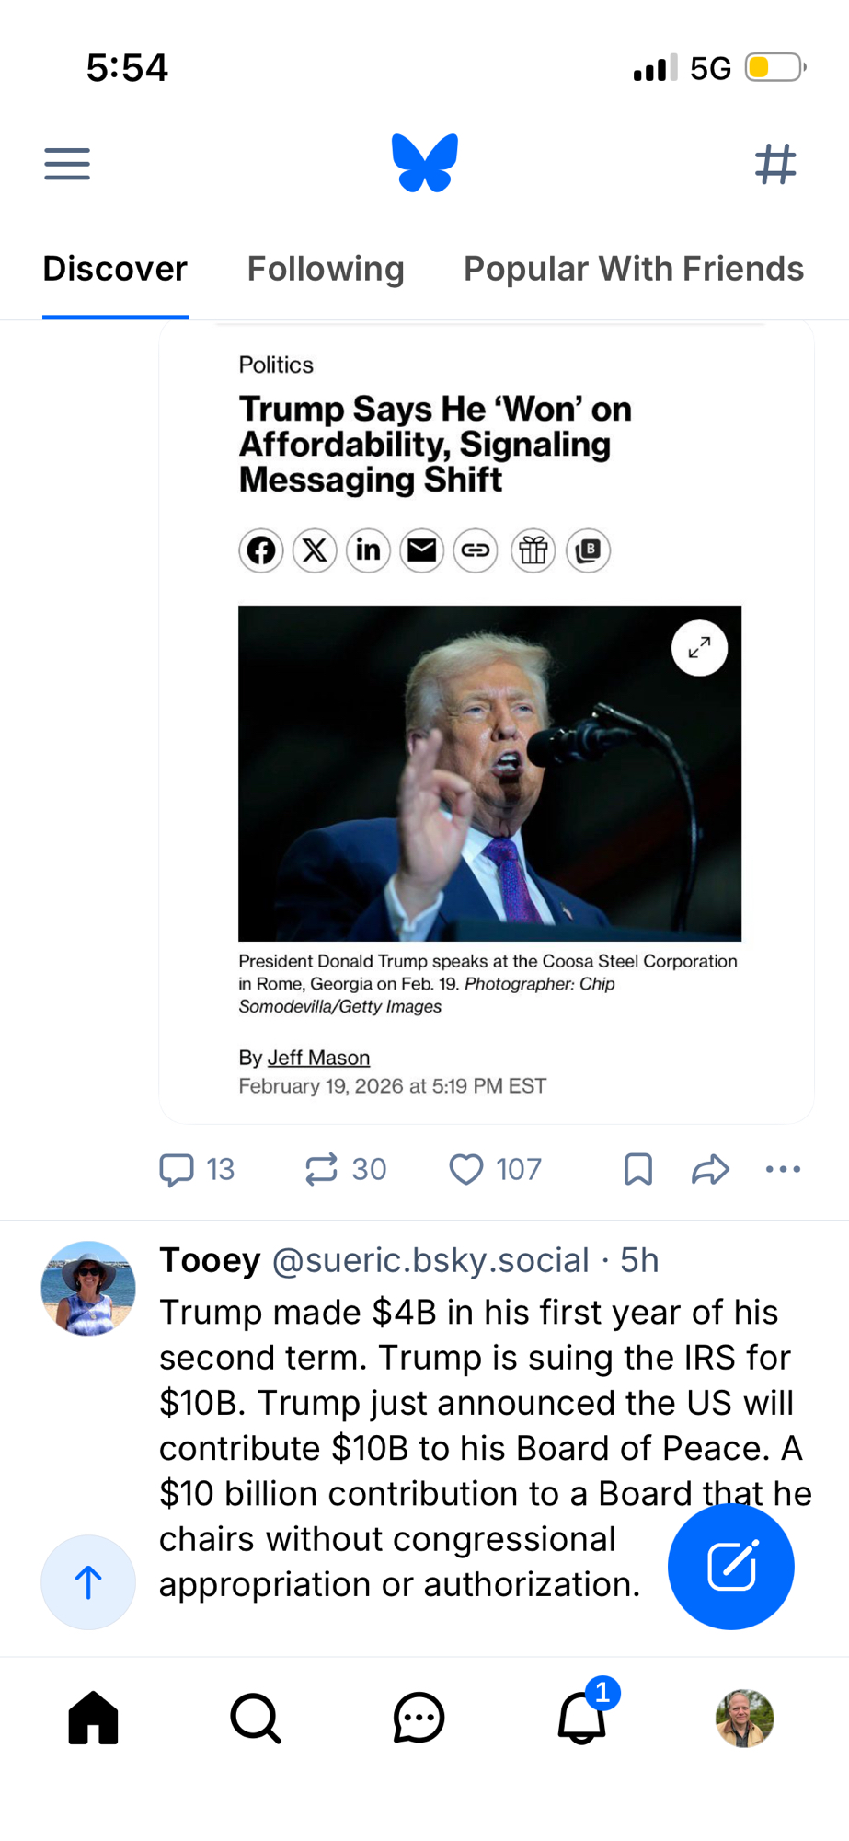849x1841 pixels.
Task: Switch to Popular With Friends tab
Action: pos(633,269)
